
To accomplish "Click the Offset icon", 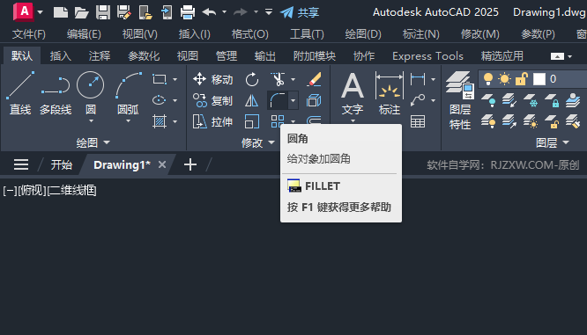I will coord(314,120).
